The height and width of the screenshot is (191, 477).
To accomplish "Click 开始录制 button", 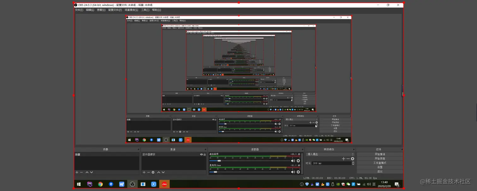I will tap(380, 158).
